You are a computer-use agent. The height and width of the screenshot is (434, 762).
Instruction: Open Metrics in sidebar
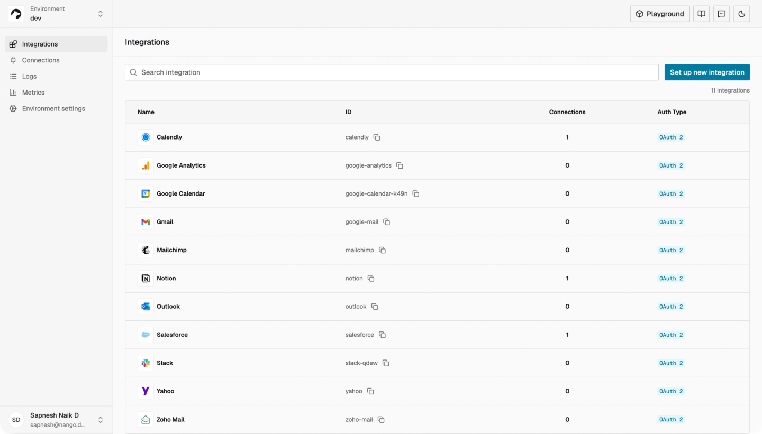[56, 93]
